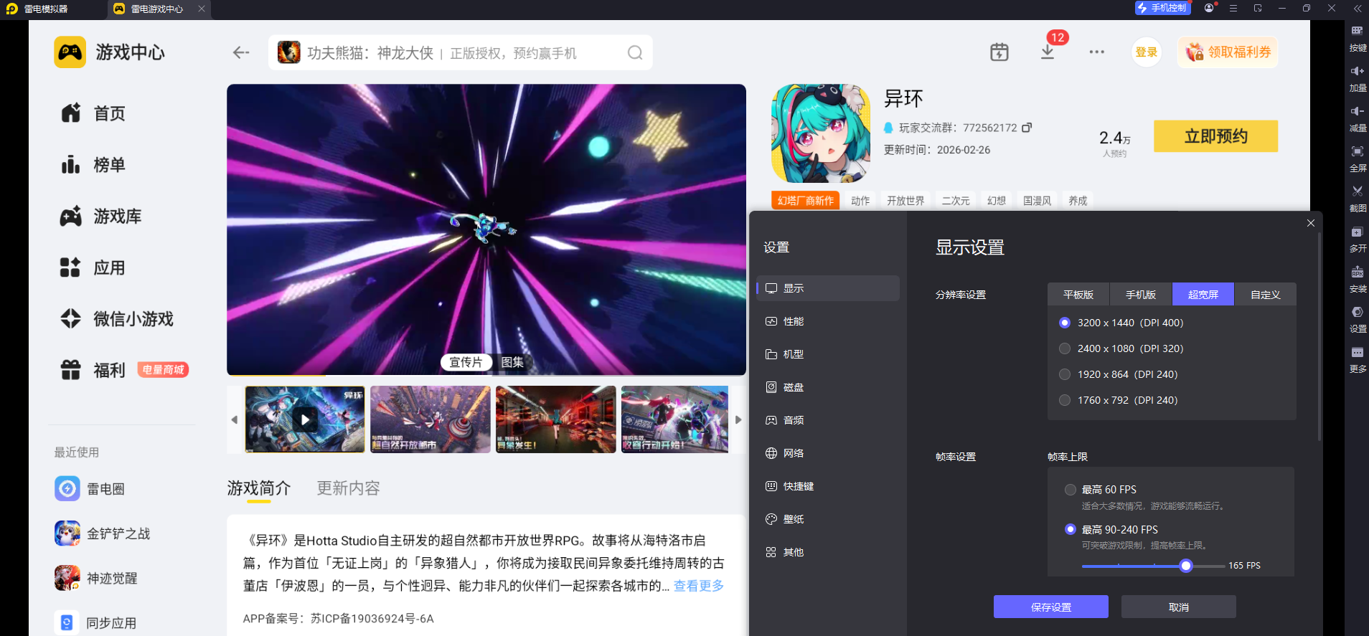Open 磁盘 settings category
Viewport: 1369px width, 636px height.
pos(828,387)
